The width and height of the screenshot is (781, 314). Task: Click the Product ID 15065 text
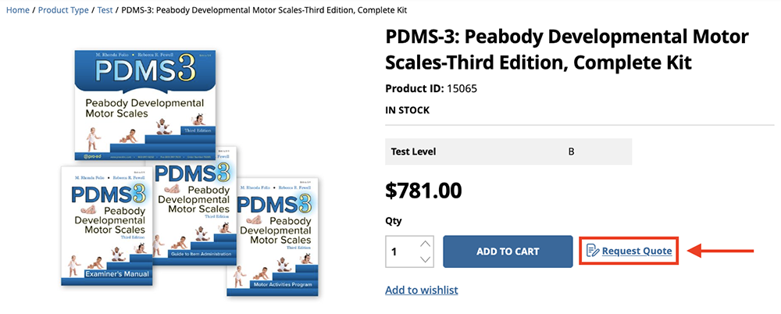pos(431,88)
